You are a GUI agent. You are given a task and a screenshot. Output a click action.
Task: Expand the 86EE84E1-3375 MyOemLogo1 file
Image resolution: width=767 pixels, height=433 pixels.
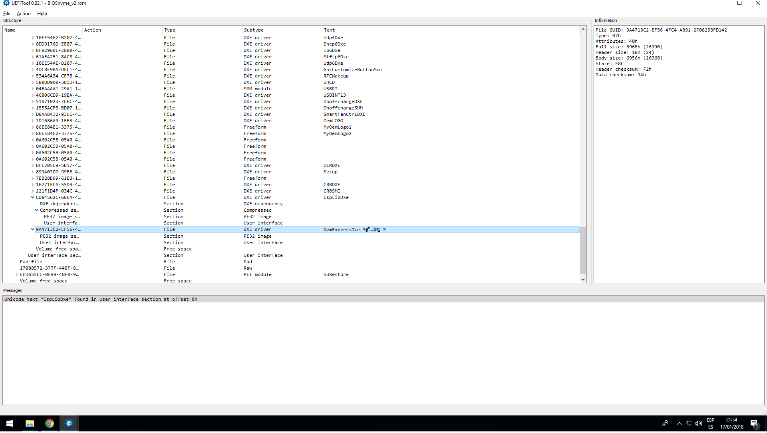tap(32, 127)
